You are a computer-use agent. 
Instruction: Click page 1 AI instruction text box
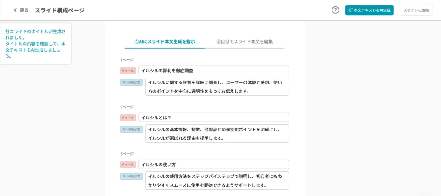[217, 87]
